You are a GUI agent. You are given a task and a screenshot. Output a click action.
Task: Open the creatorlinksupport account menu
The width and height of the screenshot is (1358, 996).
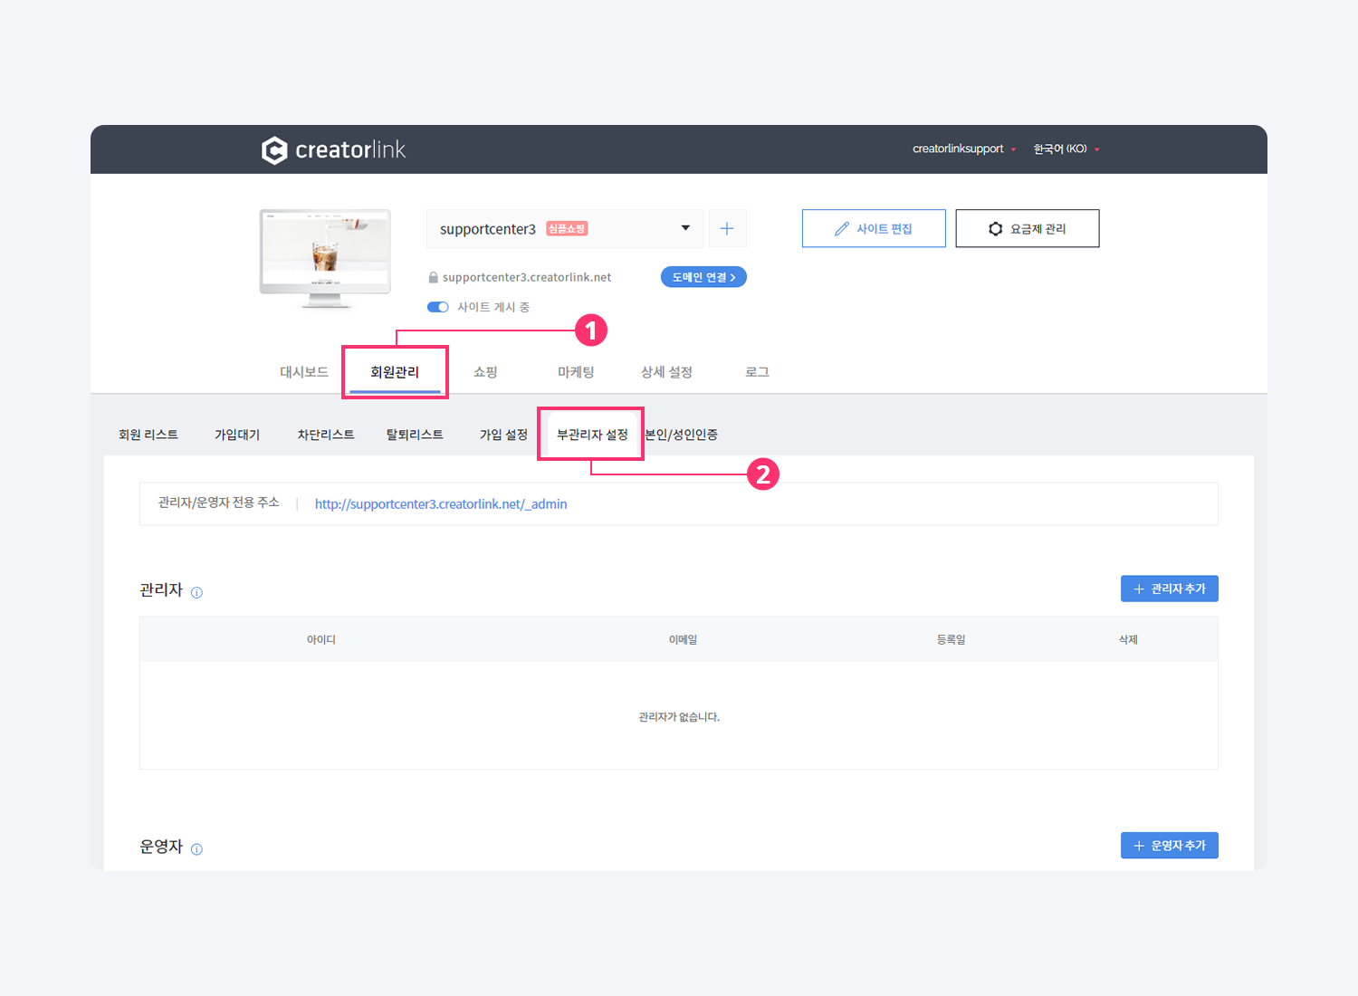963,149
